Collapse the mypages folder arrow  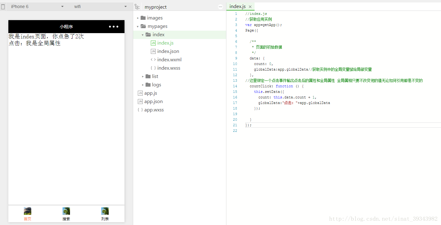pyautogui.click(x=138, y=26)
